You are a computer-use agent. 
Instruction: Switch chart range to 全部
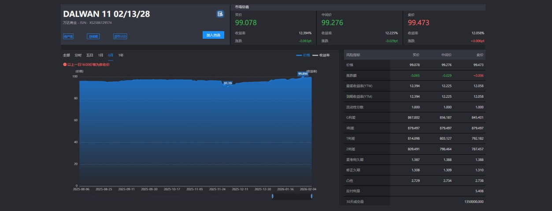(x=67, y=55)
